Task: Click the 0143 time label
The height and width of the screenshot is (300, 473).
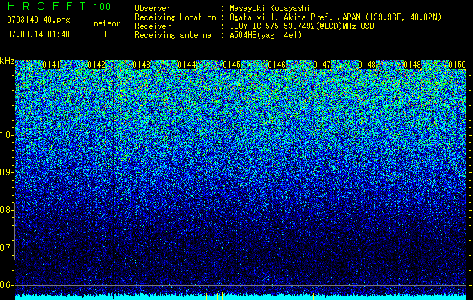Action: 141,64
